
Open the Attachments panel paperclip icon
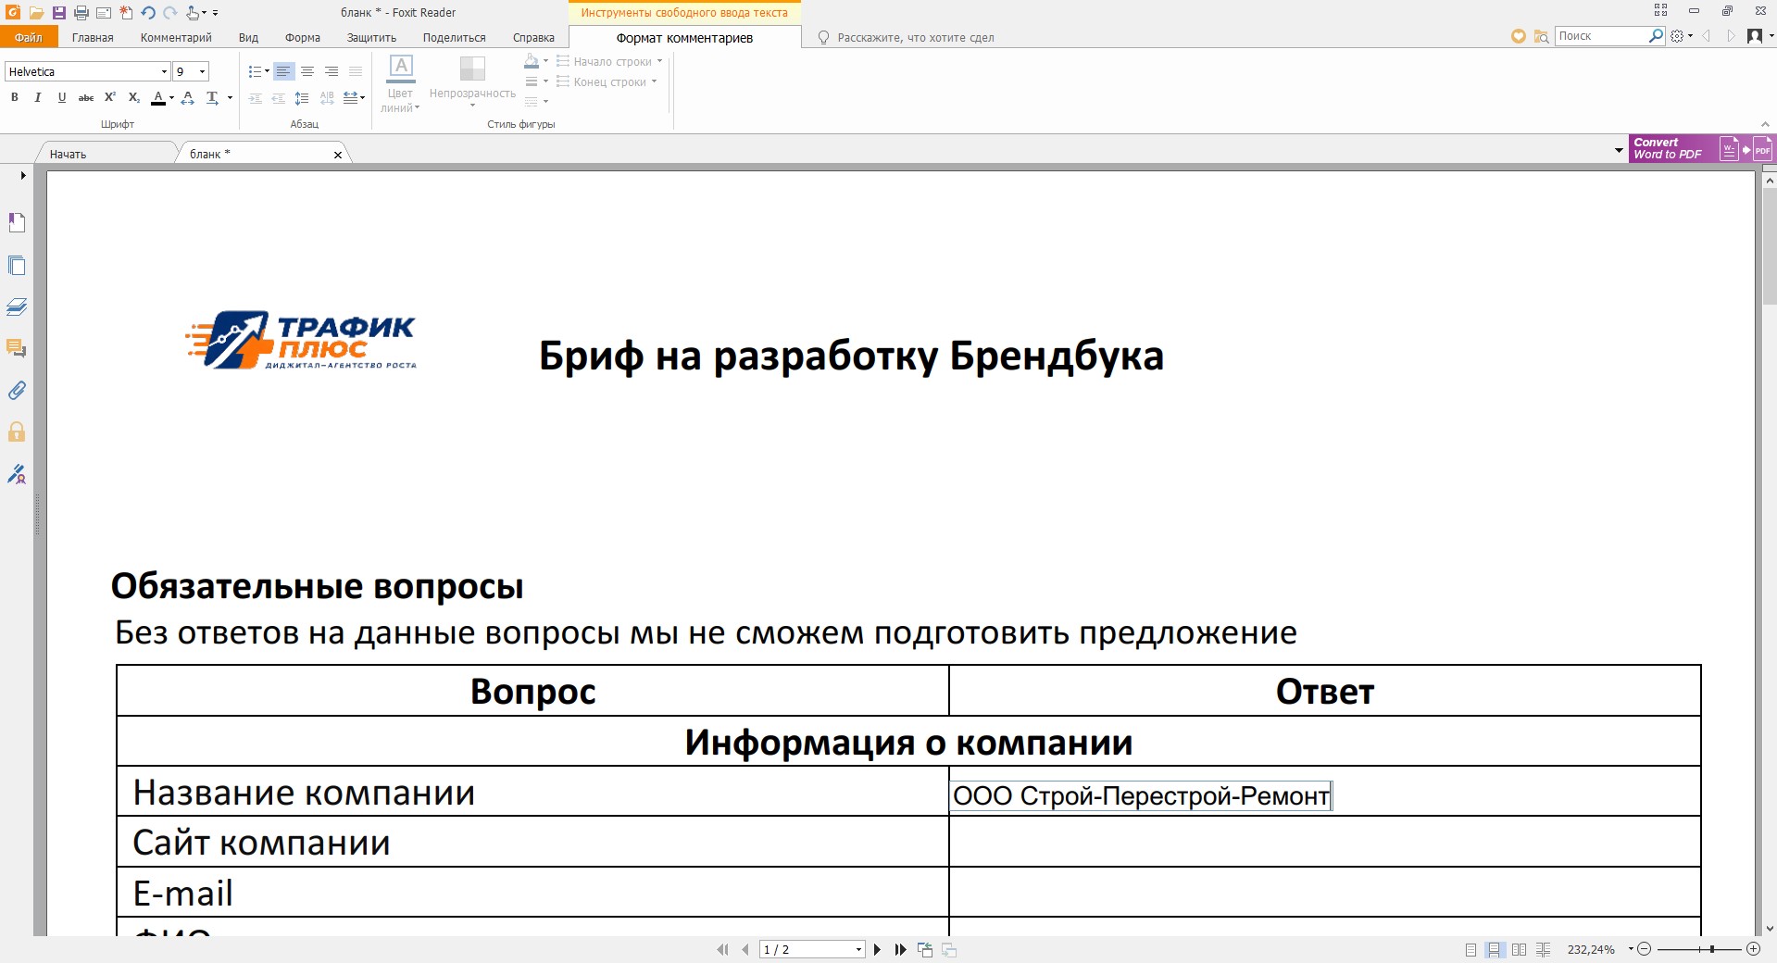[x=17, y=391]
